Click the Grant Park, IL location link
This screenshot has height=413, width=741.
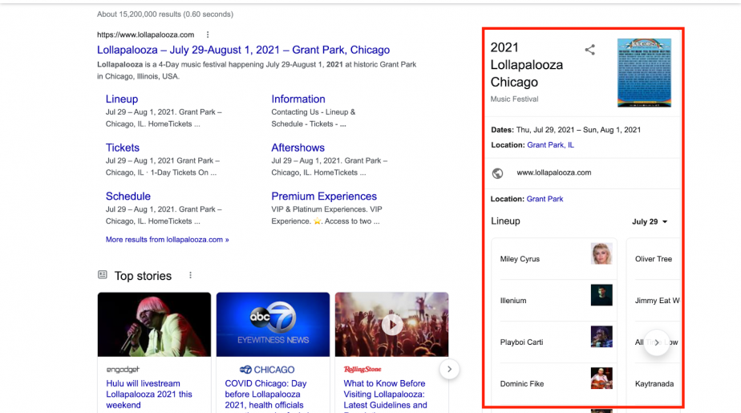point(551,145)
